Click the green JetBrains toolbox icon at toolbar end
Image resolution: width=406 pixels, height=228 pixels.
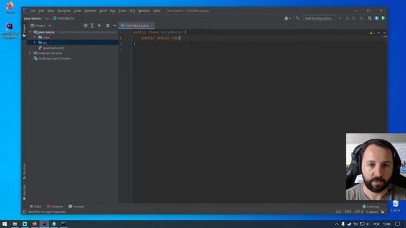383,18
